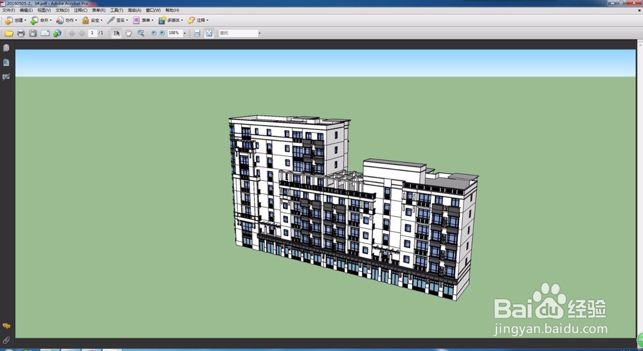Open the 表单(R) menu
Viewport: 643px width, 351px height.
point(98,10)
